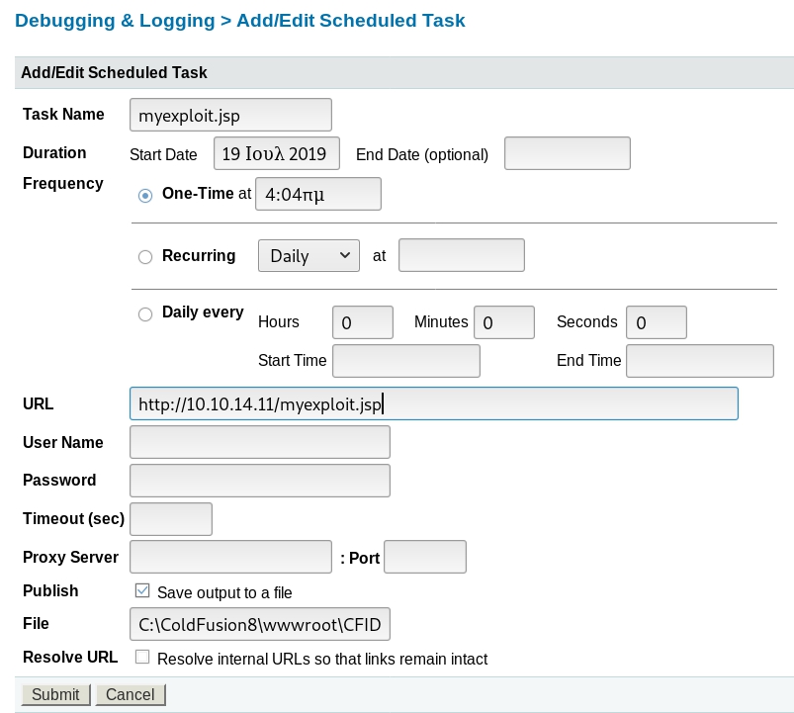Click the User Name input field

point(260,442)
